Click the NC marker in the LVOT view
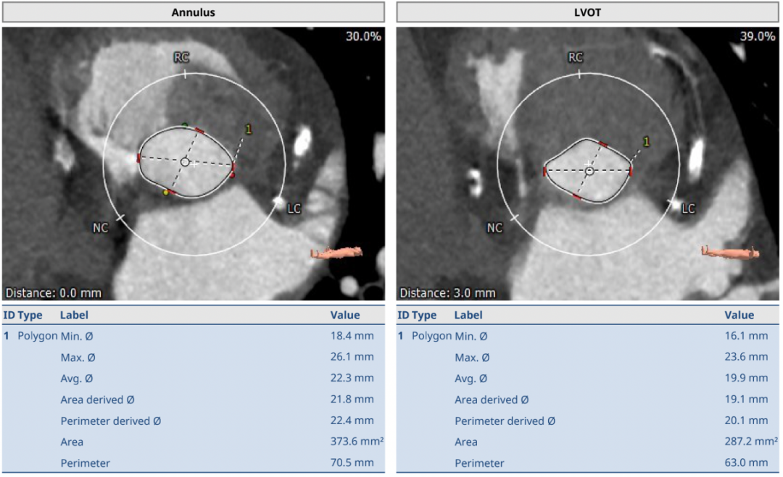Viewport: 783px width, 477px height. tap(494, 228)
